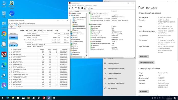Screen dimensions: 178x100
Task: Open Windows Start menu
Action: coord(3,98)
